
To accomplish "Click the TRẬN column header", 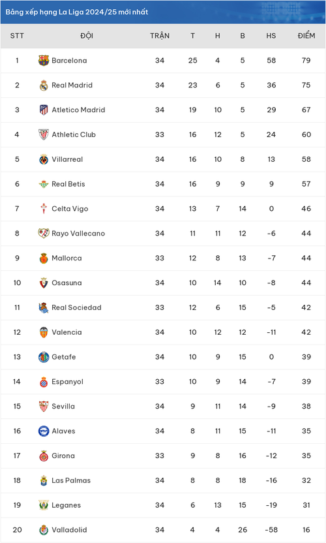I will [160, 36].
